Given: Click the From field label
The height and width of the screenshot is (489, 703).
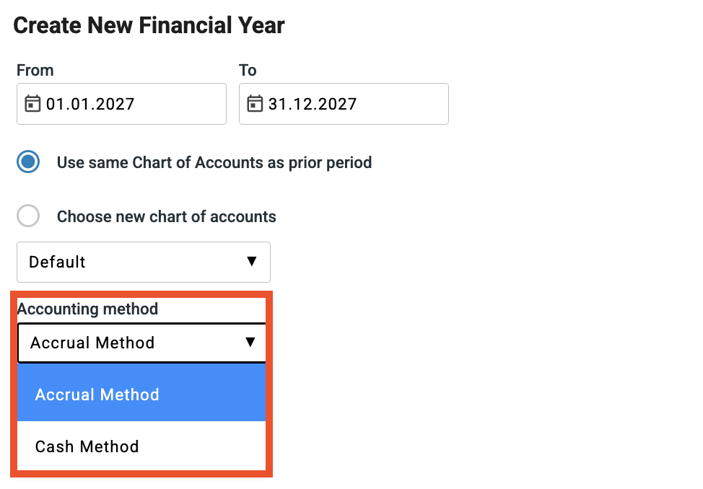Looking at the screenshot, I should click(x=35, y=70).
